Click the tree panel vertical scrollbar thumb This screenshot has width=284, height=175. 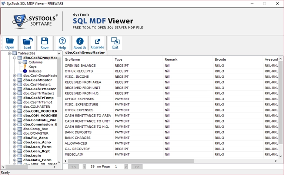point(59,77)
